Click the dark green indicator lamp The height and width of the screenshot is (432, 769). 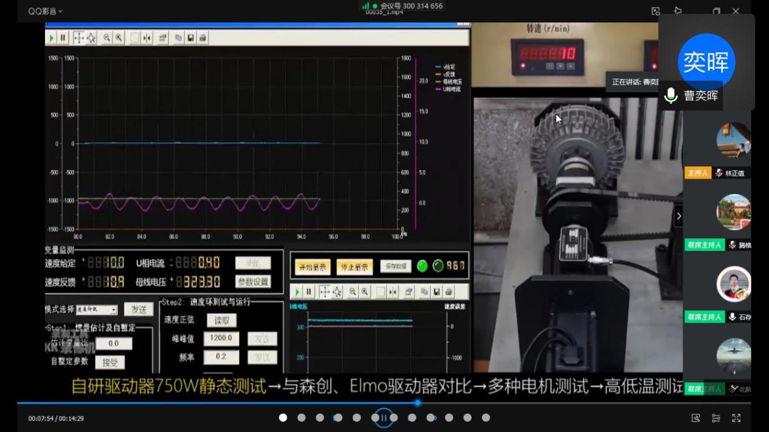click(438, 266)
